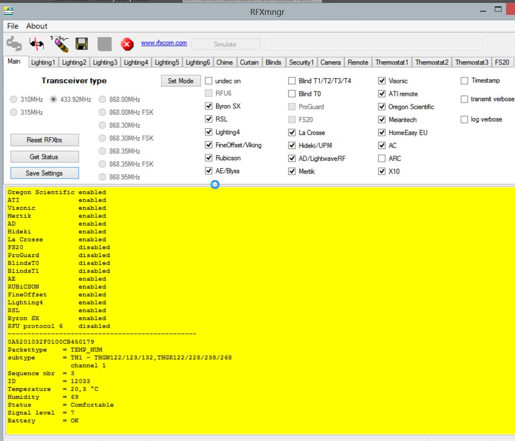This screenshot has height=441, width=515.
Task: Click the floppy disk save icon
Action: (x=82, y=44)
